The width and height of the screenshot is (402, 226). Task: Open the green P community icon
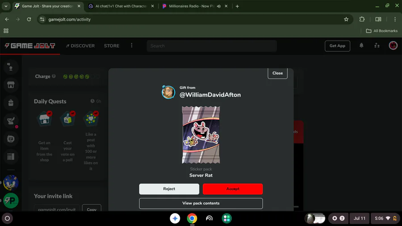pos(11,201)
